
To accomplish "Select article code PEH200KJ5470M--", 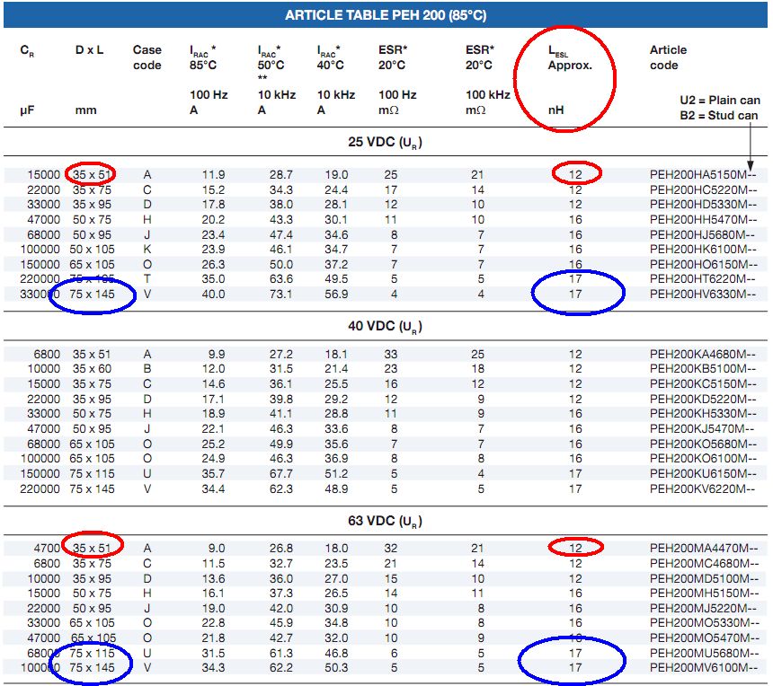I will point(702,429).
